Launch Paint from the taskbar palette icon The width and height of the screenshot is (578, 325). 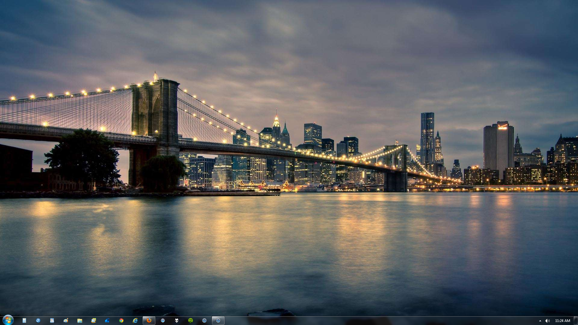click(x=66, y=320)
